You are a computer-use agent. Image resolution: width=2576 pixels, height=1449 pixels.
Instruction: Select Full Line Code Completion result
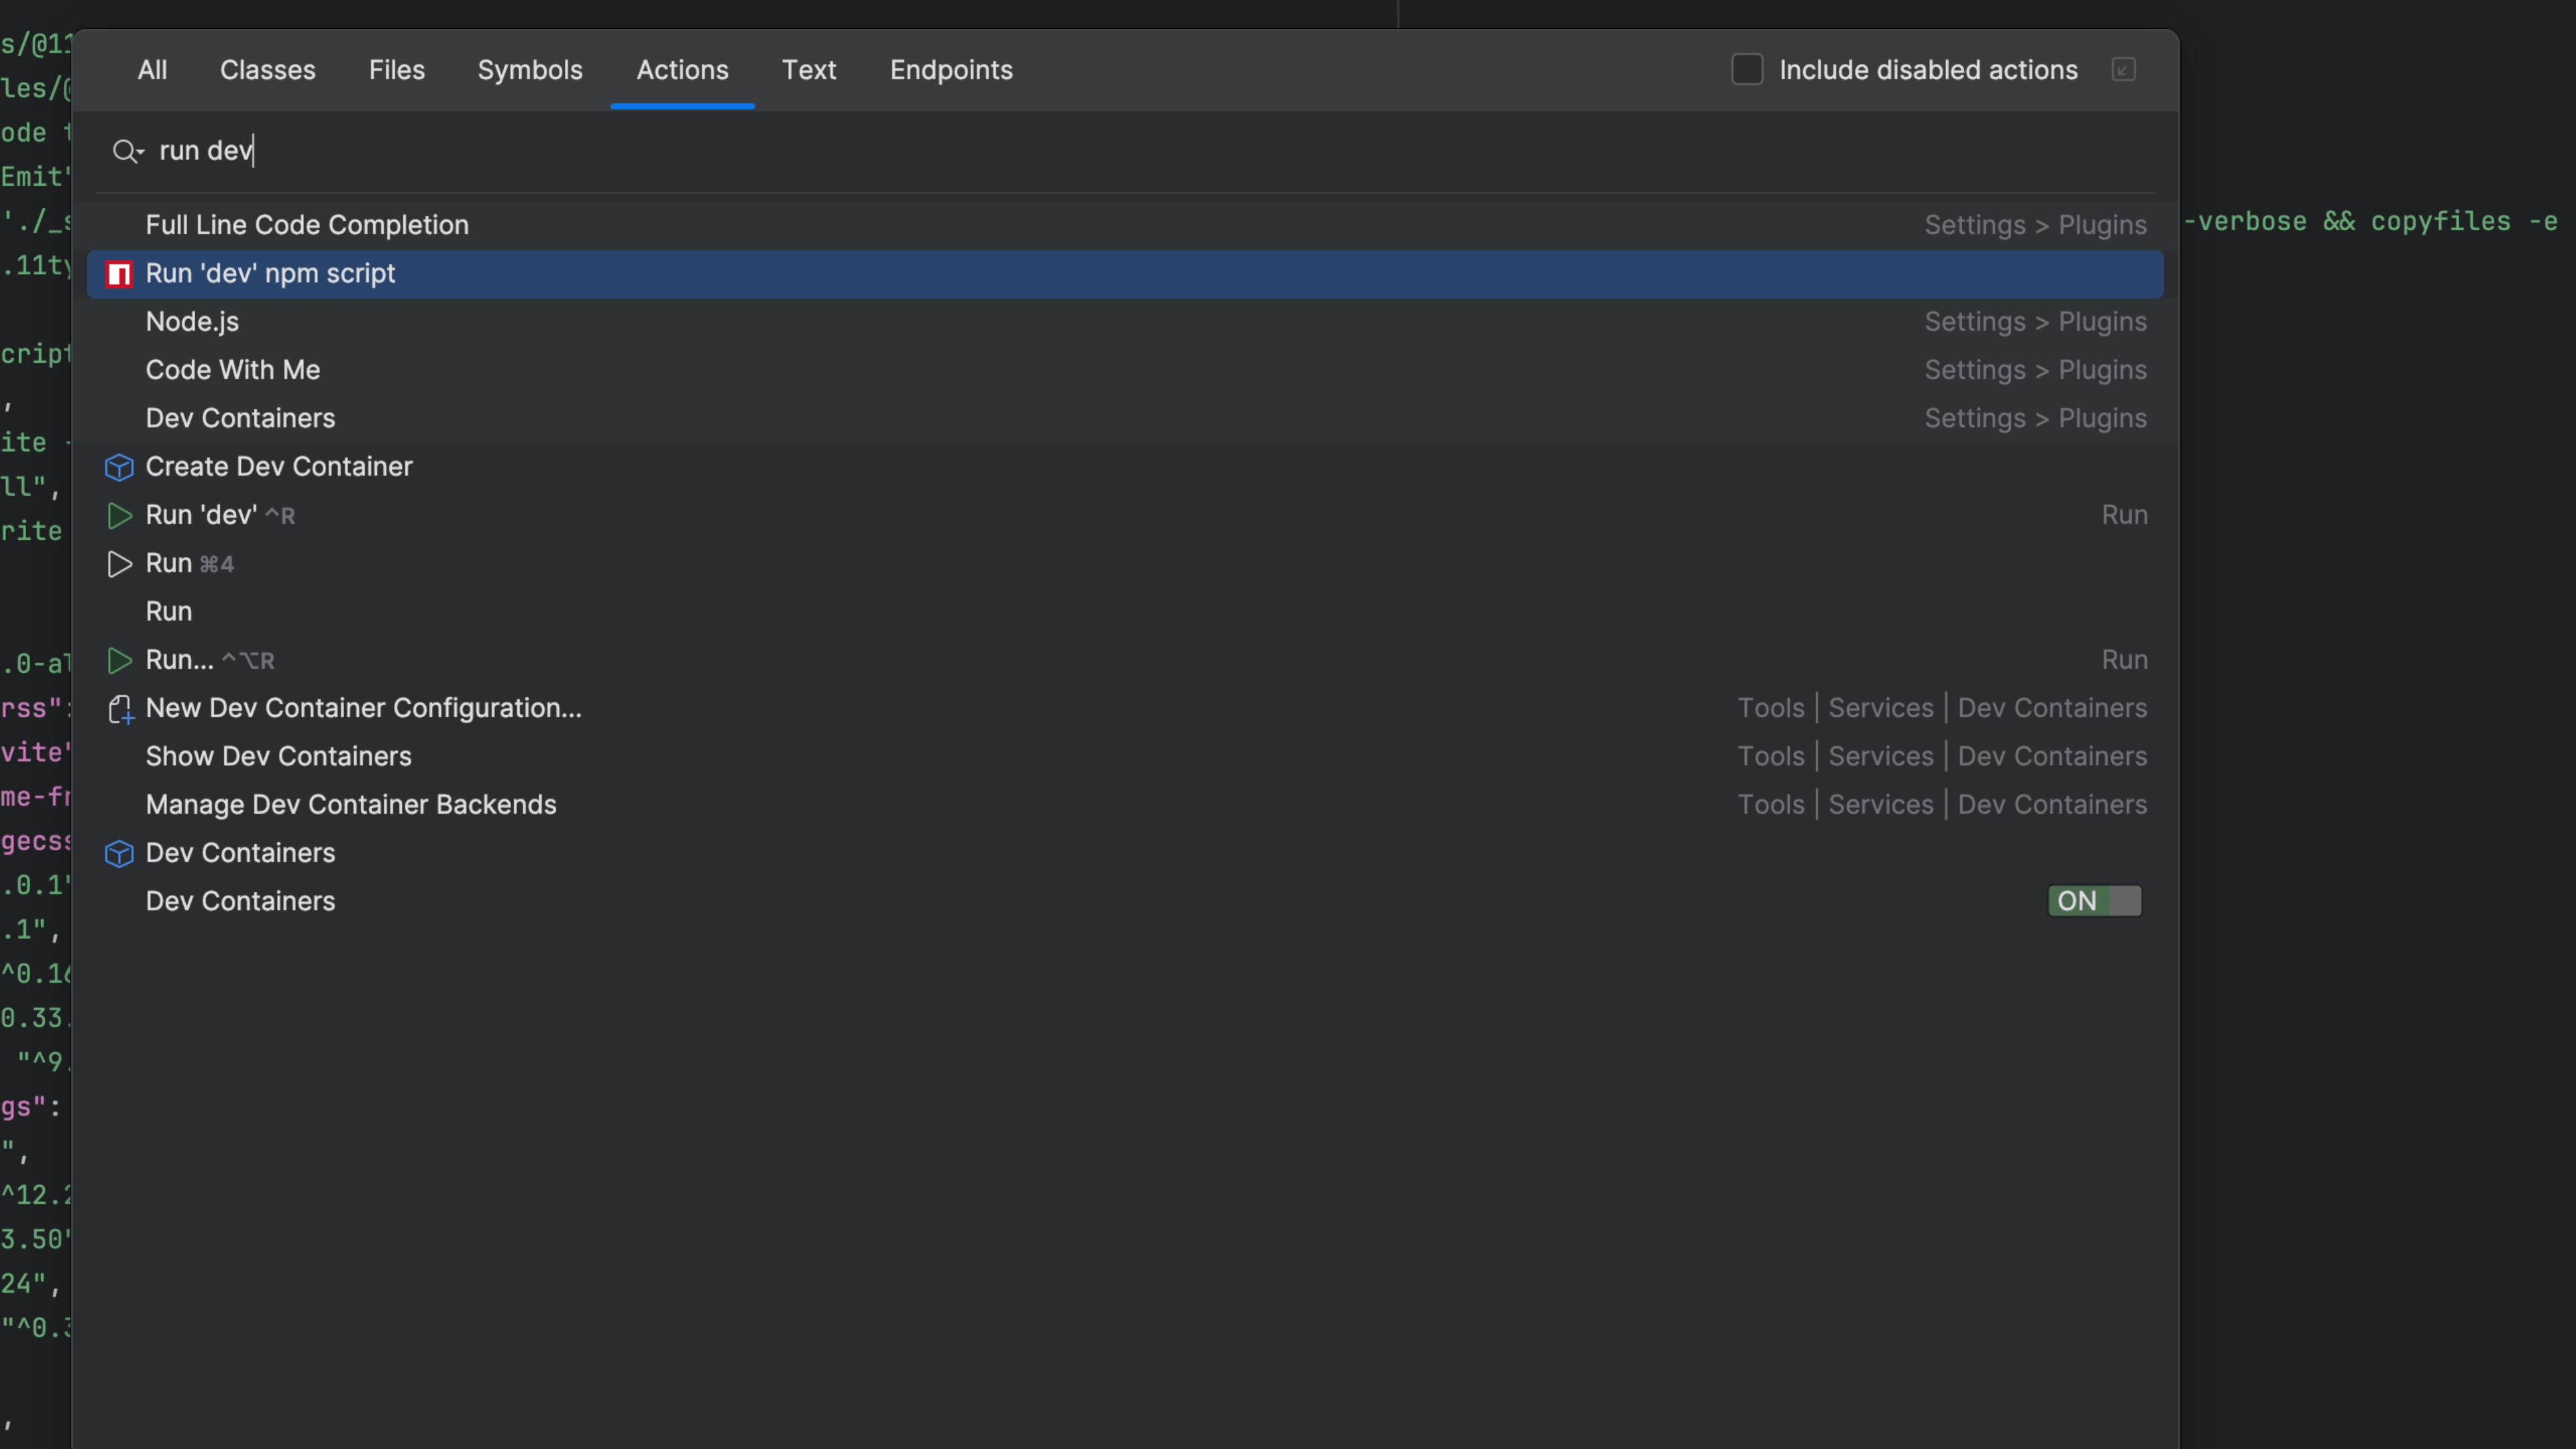pyautogui.click(x=306, y=225)
